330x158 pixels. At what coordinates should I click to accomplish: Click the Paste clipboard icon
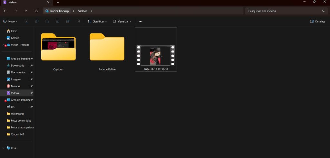(x=47, y=22)
